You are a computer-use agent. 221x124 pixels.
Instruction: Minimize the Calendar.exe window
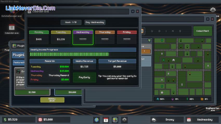tap(133, 11)
